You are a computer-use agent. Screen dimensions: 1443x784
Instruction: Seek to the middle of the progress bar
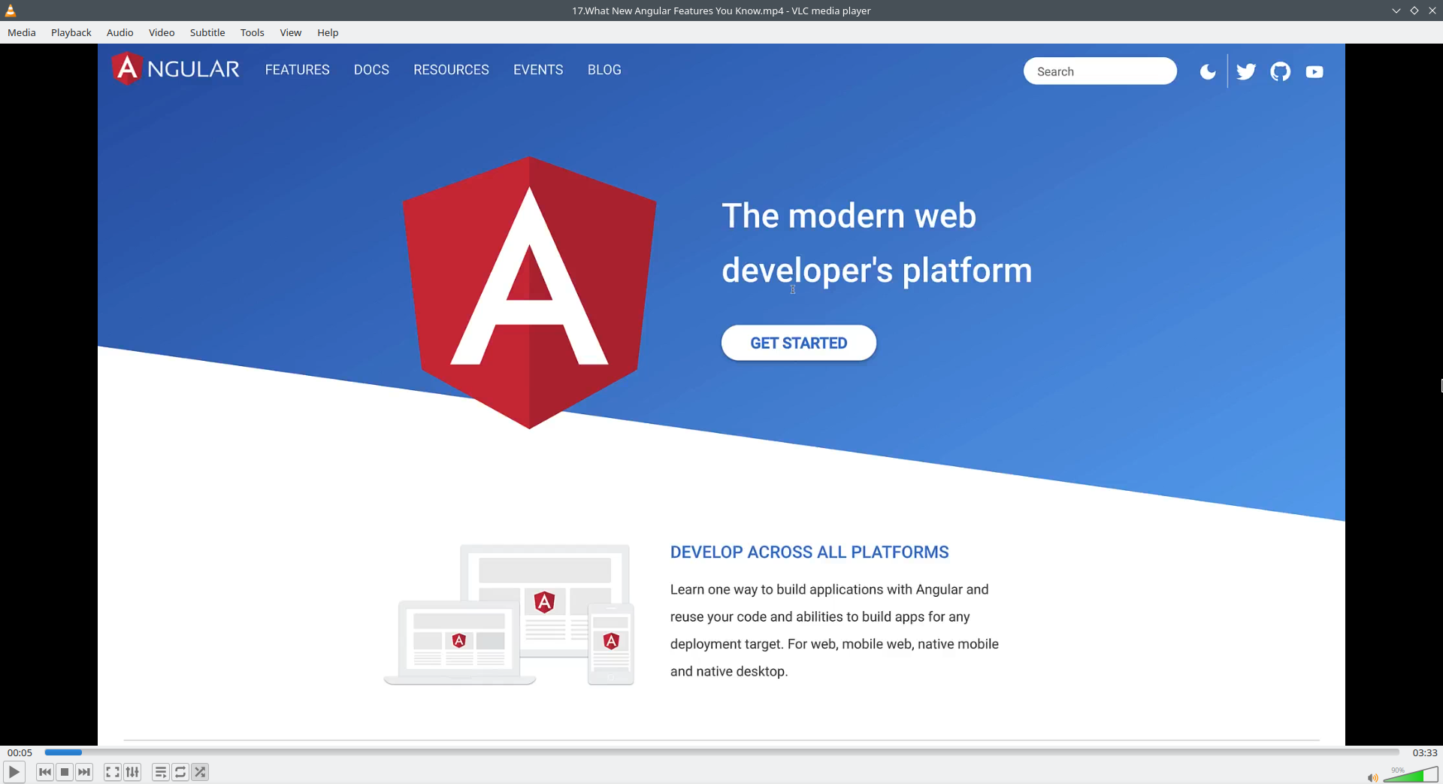(722, 752)
